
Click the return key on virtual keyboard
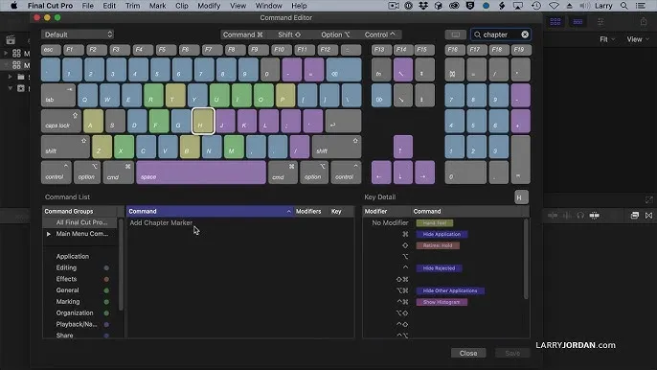click(x=343, y=121)
